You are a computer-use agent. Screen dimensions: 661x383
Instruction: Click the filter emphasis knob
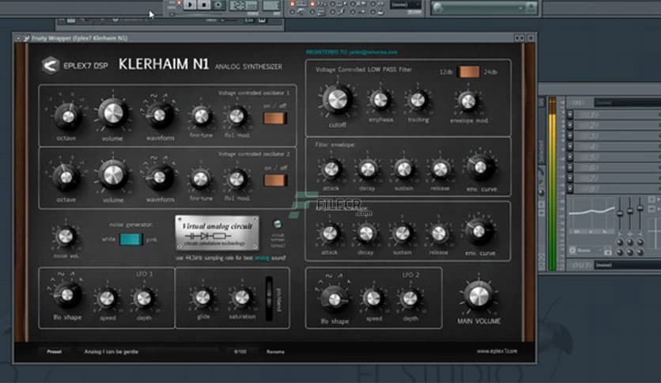coord(380,100)
